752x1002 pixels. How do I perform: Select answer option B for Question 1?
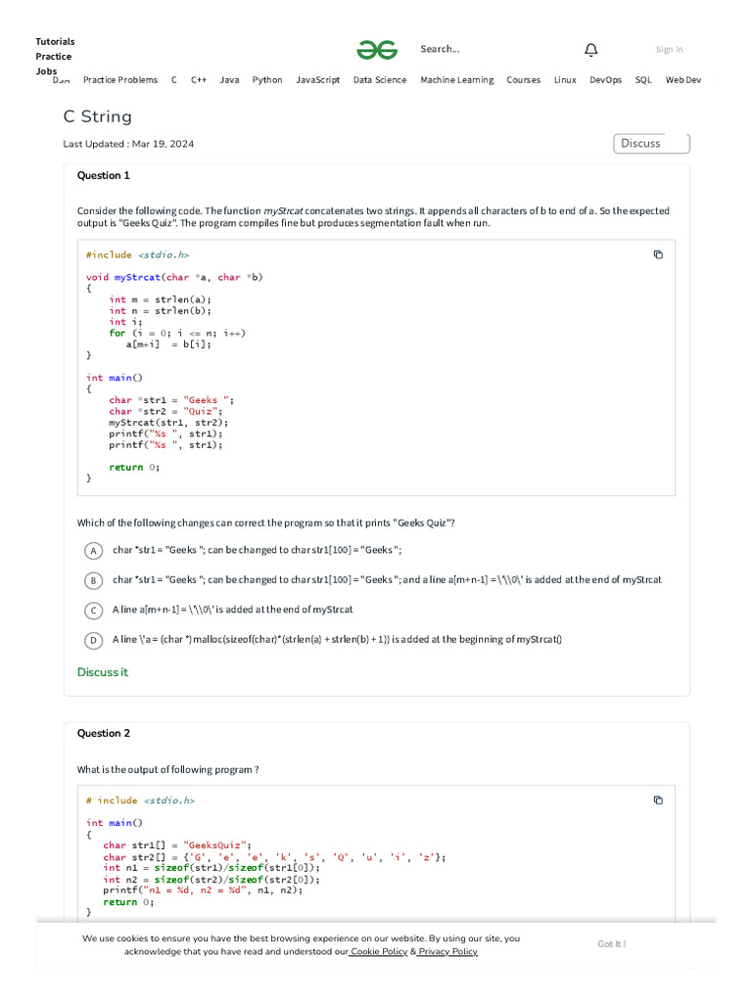[x=93, y=580]
